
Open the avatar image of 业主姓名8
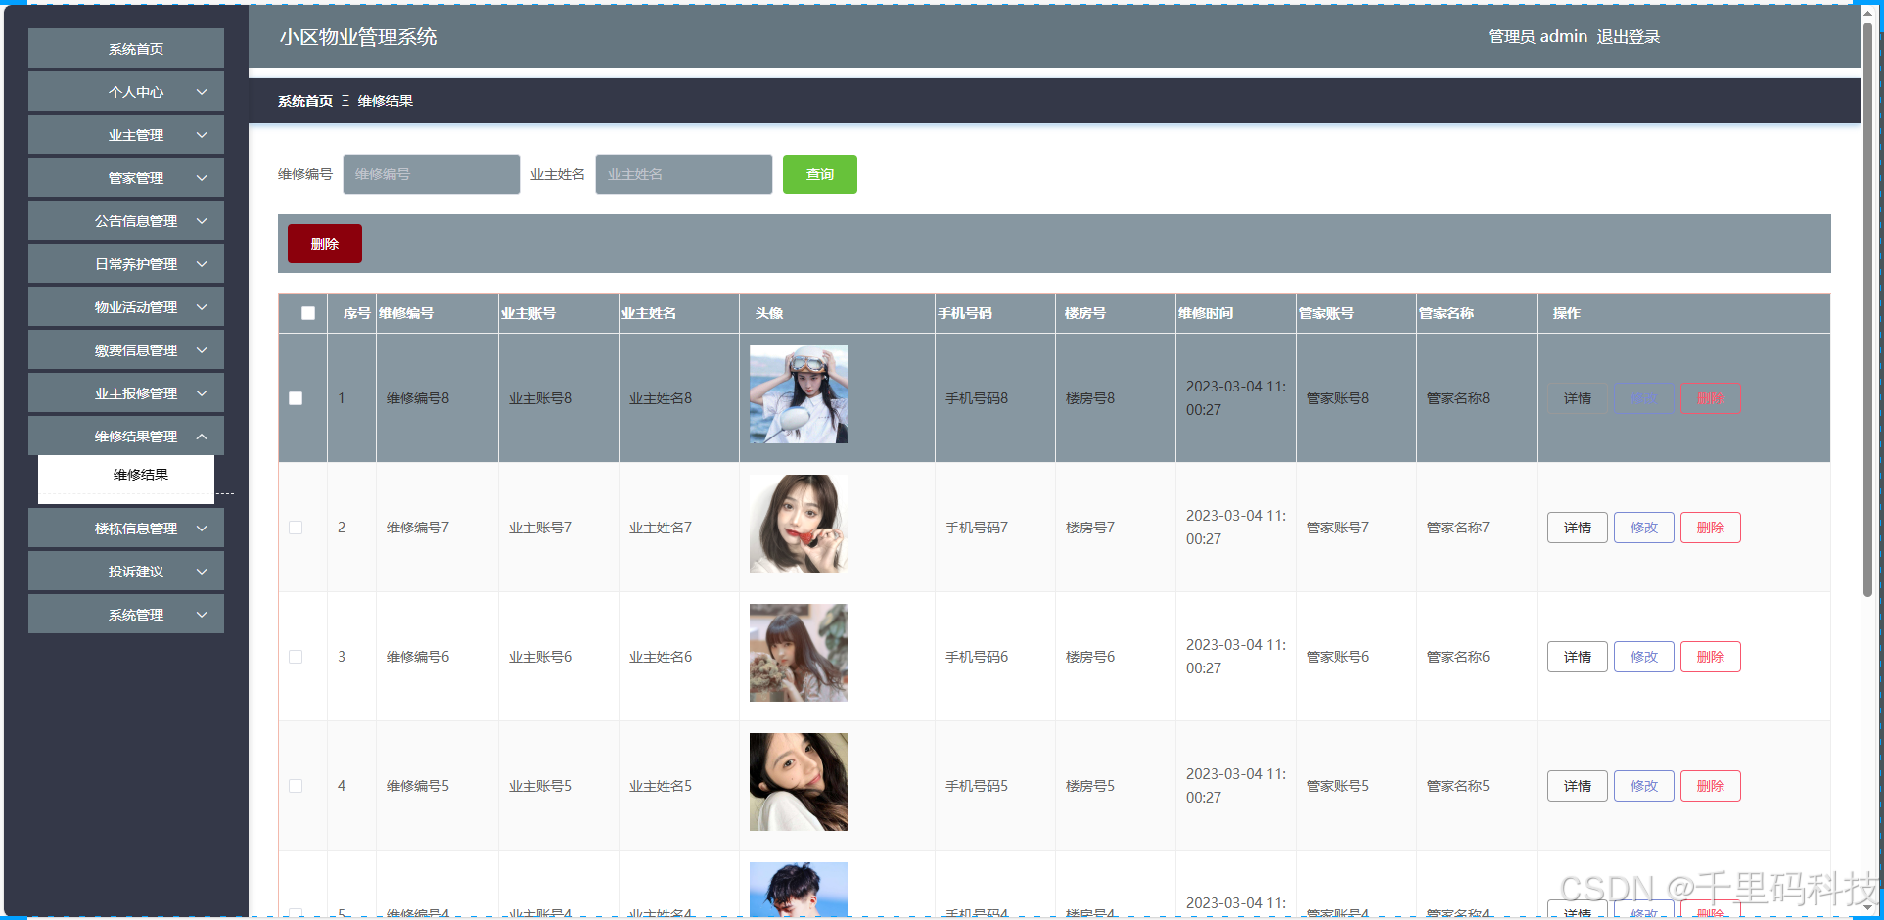pyautogui.click(x=799, y=394)
